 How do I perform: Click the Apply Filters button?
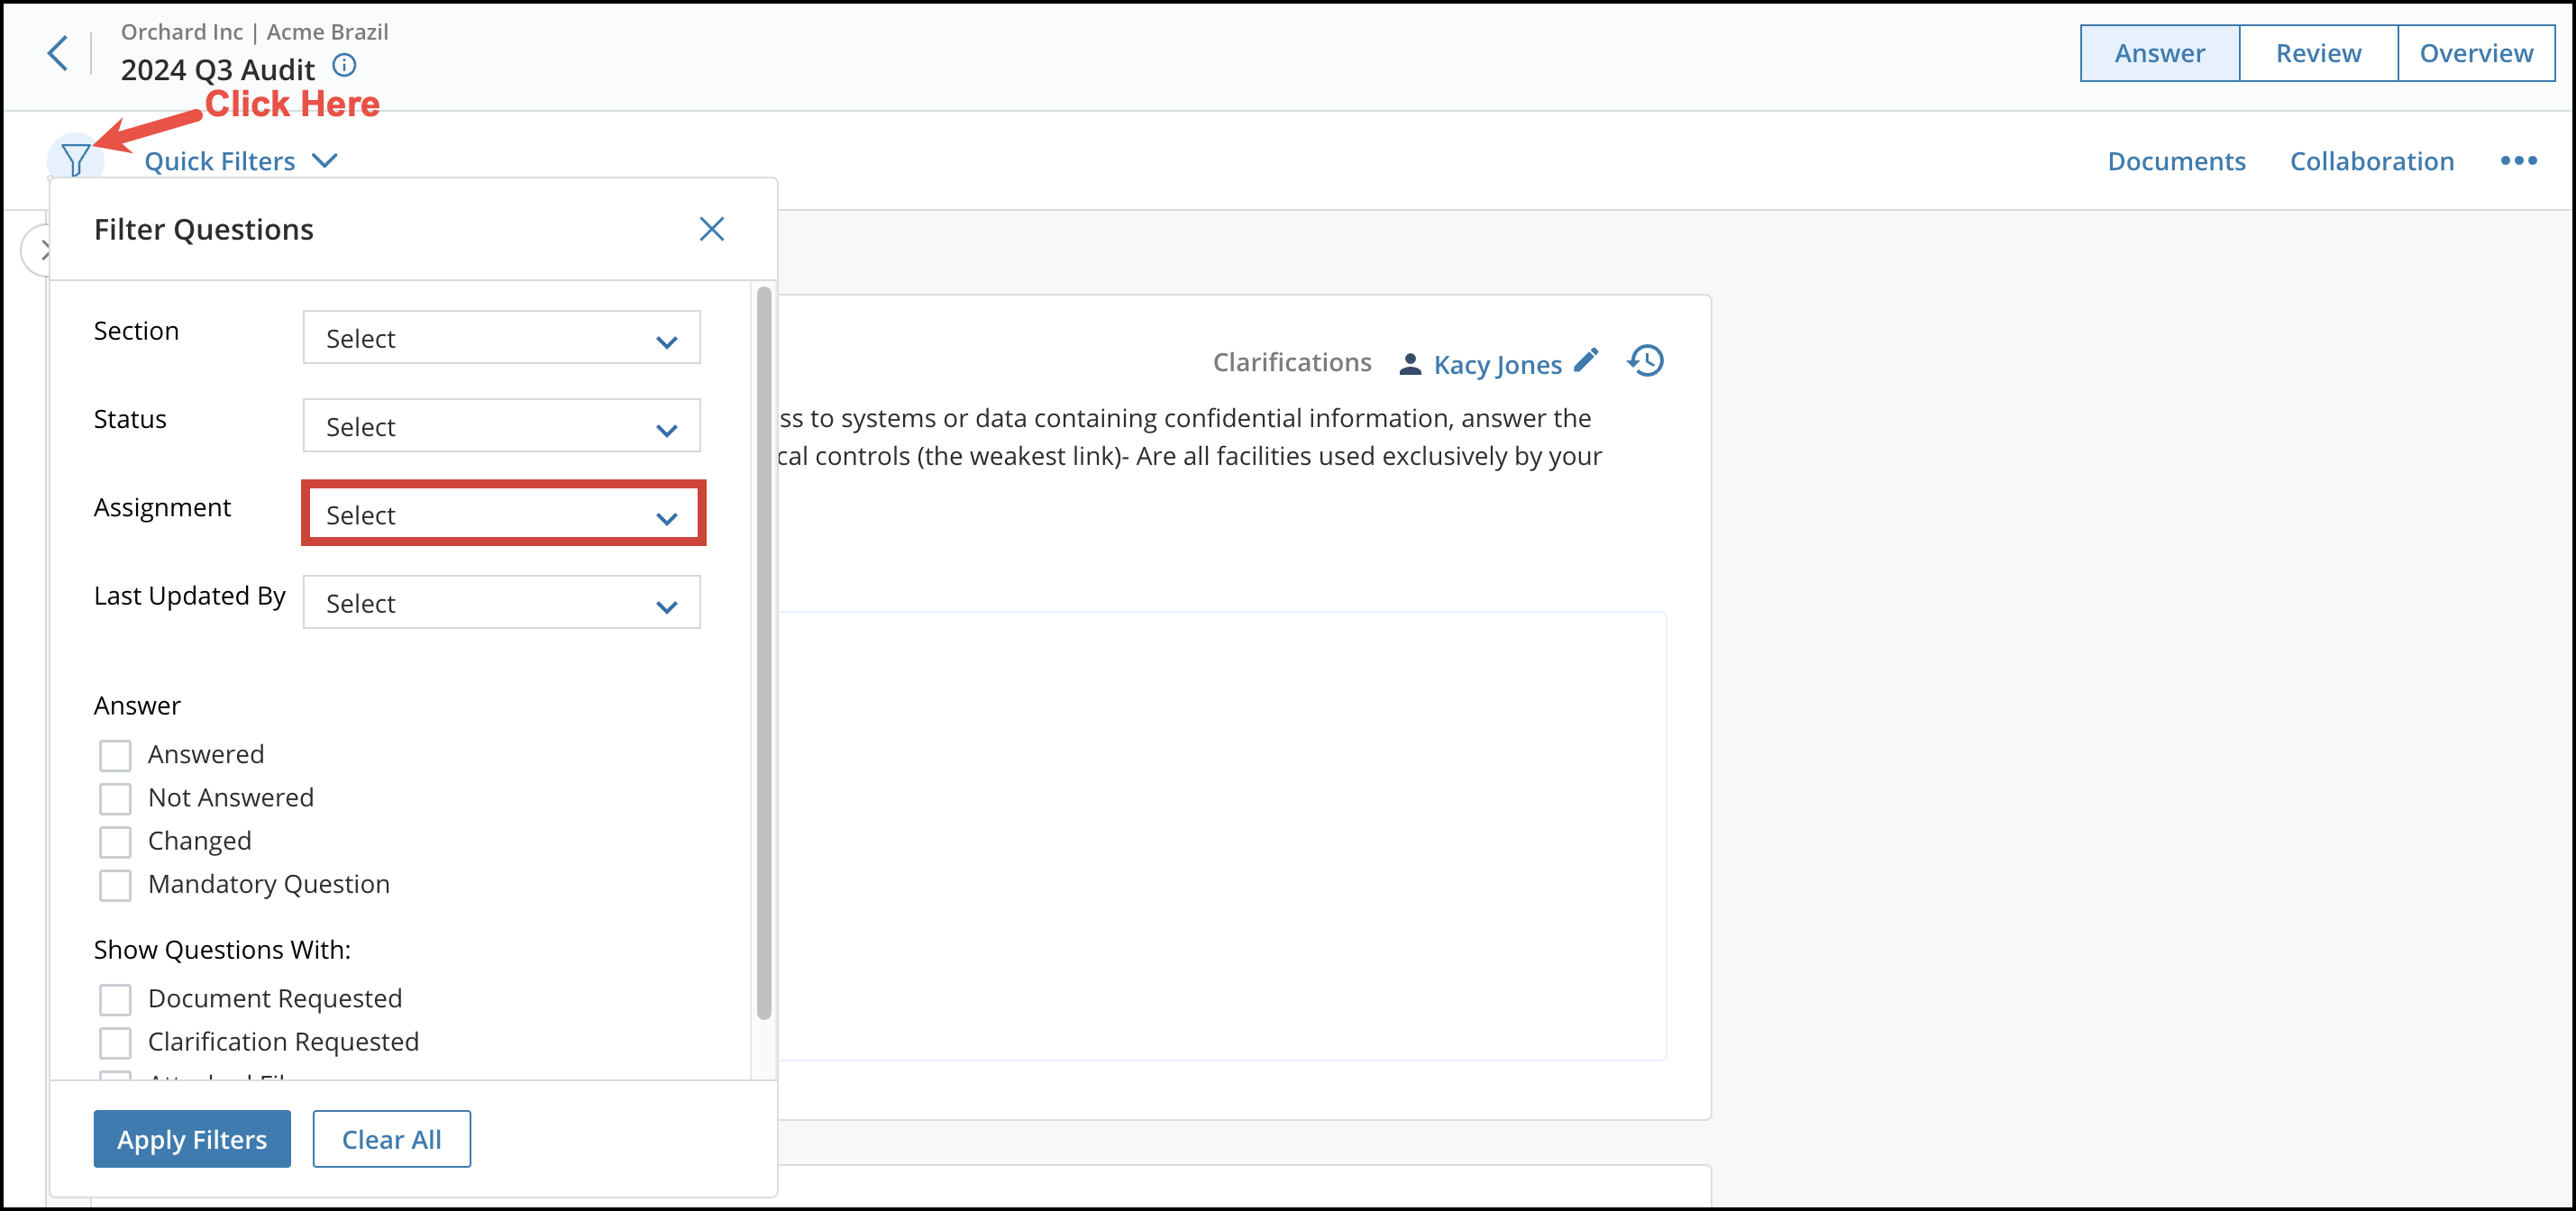coord(192,1139)
